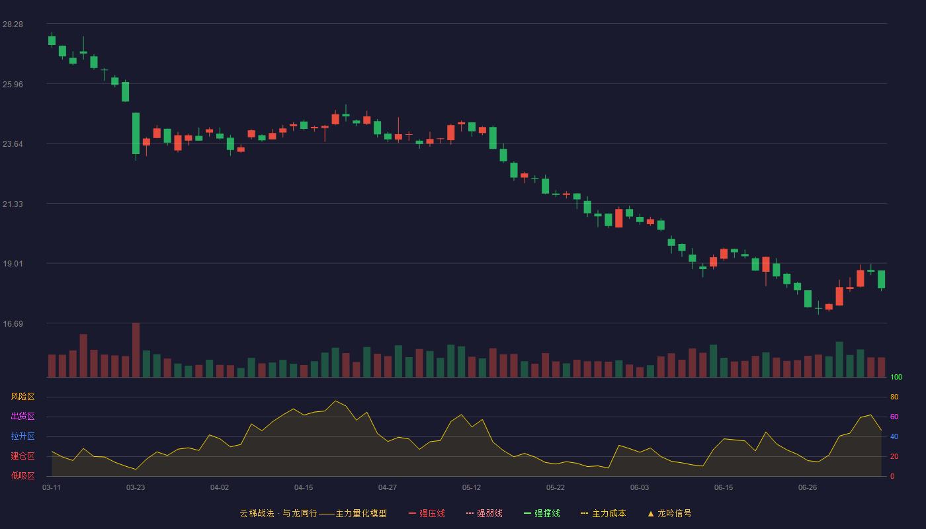The width and height of the screenshot is (926, 529).
Task: Click the tallest red volume bar
Action: pyautogui.click(x=136, y=350)
